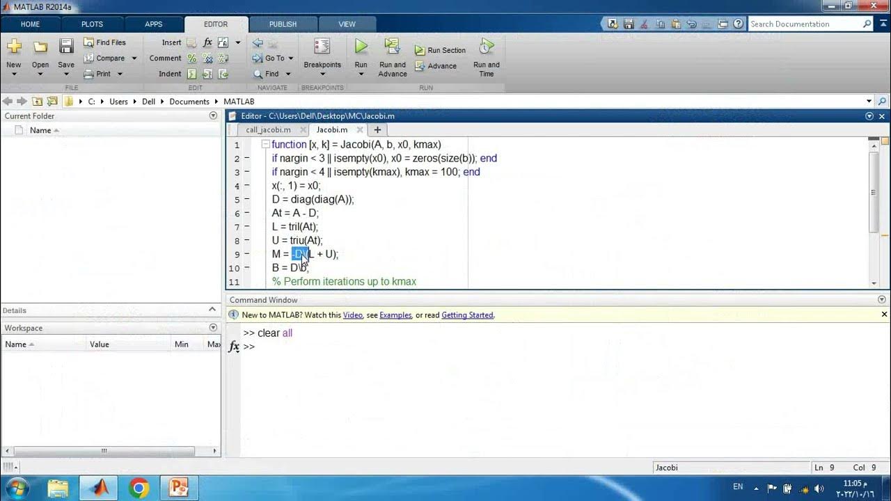The width and height of the screenshot is (891, 501).
Task: Collapse function block on line 1
Action: pos(265,145)
